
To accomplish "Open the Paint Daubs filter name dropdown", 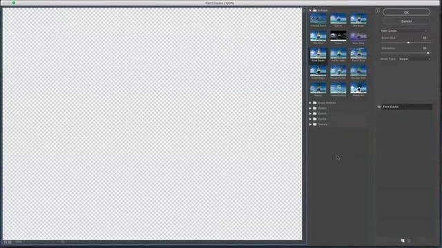I will tap(404, 30).
